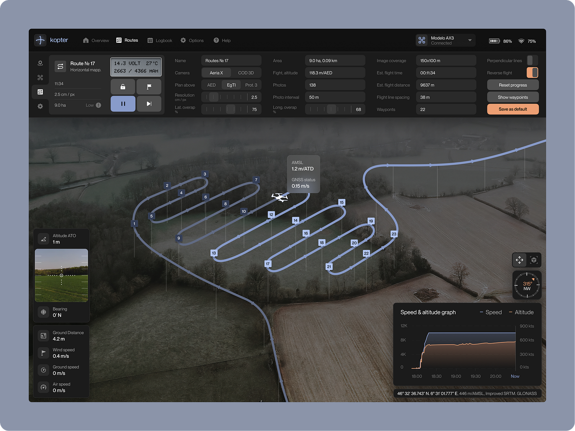Screen dimensions: 575x431
Task: Click the flag icon in the route panel
Action: click(149, 87)
